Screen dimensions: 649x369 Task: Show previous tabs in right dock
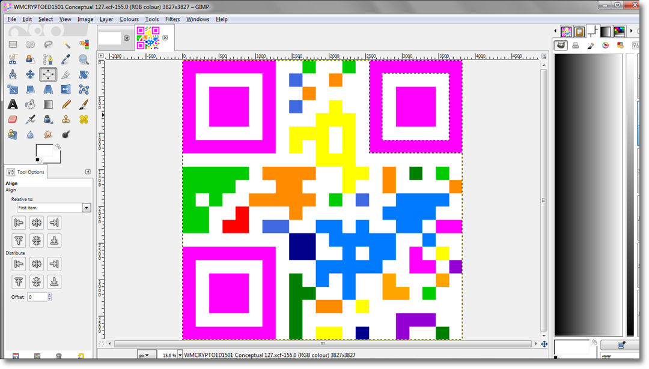click(555, 31)
